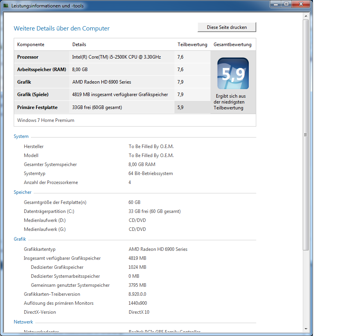338x336 pixels.
Task: Click 'Dedizierter Systemarbeitsspeicher' label
Action: click(x=65, y=276)
